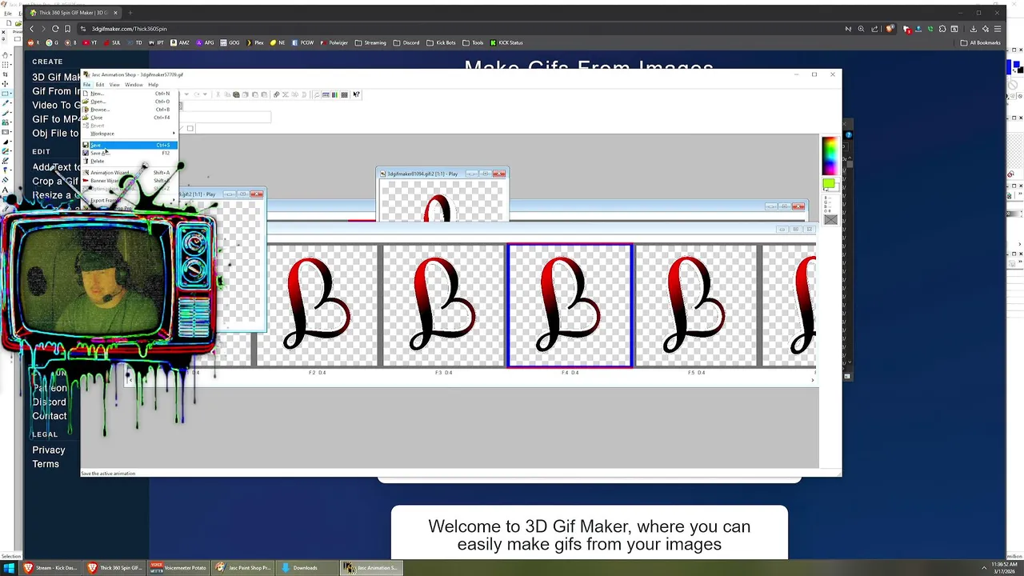Click the context Help arrow icon

point(356,94)
